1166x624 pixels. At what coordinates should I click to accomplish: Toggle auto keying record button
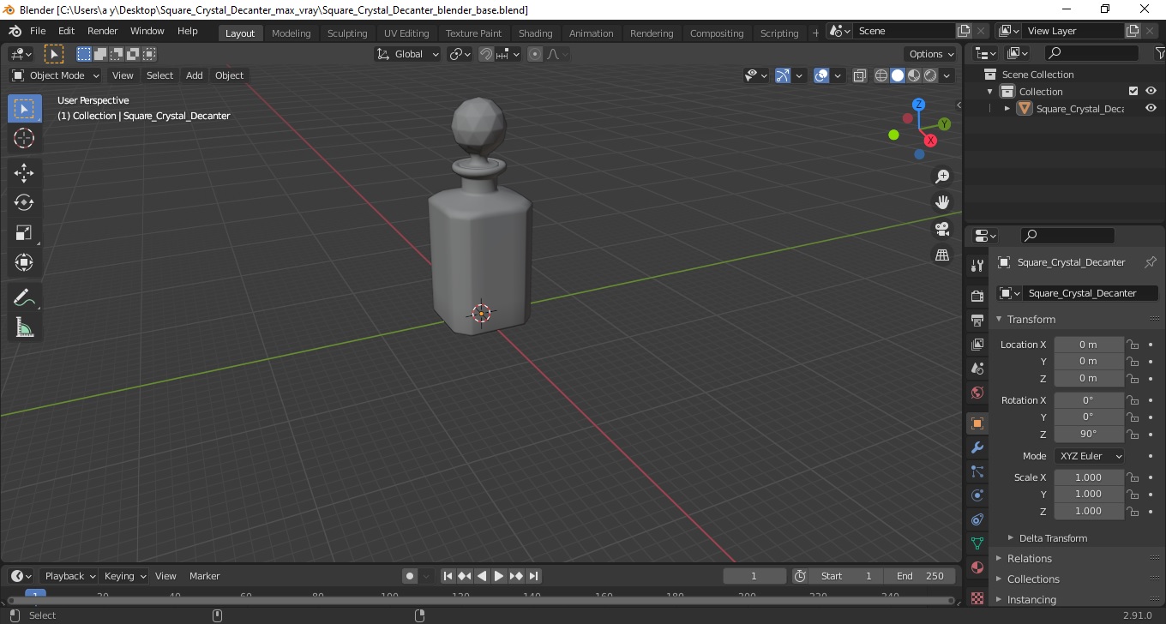point(410,576)
